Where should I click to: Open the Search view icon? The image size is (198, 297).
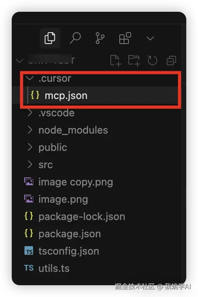pyautogui.click(x=75, y=38)
